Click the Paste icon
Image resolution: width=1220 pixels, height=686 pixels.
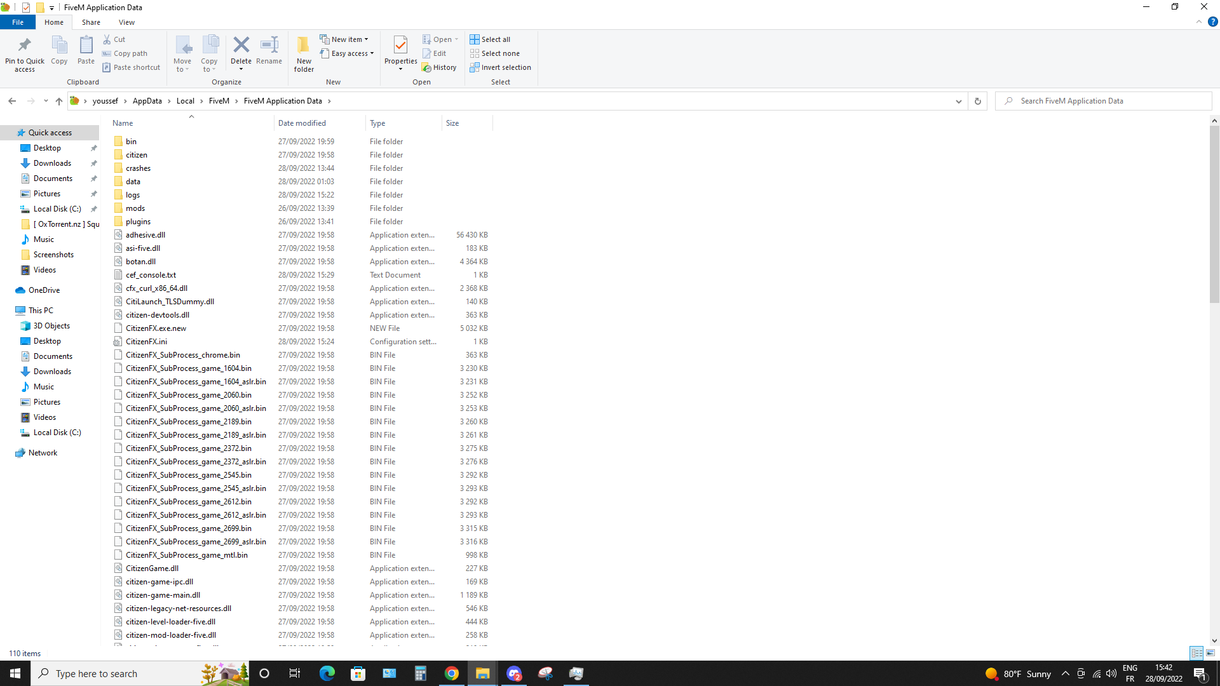[85, 51]
